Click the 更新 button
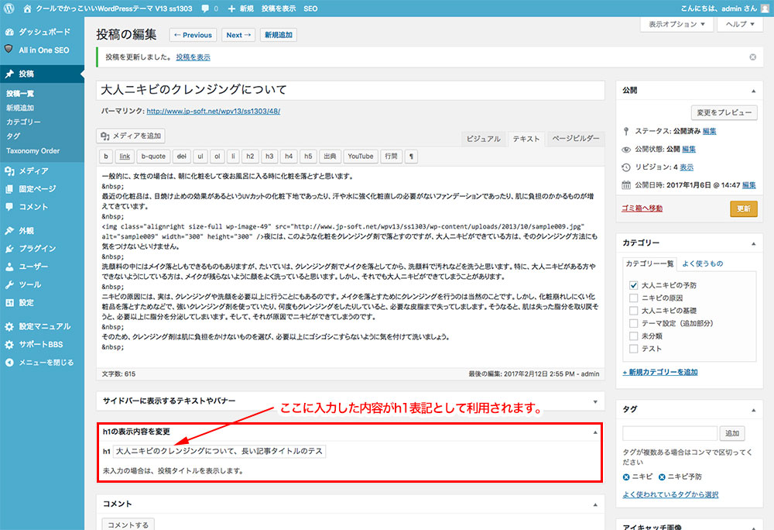774x530 pixels. point(743,208)
